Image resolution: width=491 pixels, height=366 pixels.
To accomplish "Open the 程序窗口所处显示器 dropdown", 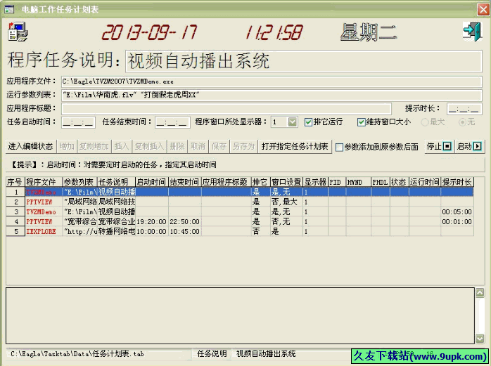I will click(x=293, y=122).
